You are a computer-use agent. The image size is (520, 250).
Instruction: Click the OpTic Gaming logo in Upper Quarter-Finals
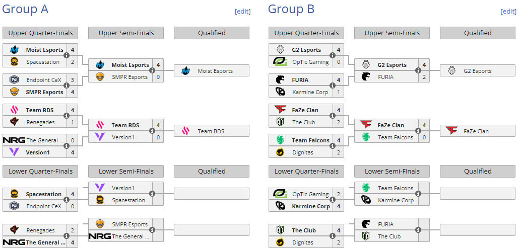pyautogui.click(x=280, y=62)
